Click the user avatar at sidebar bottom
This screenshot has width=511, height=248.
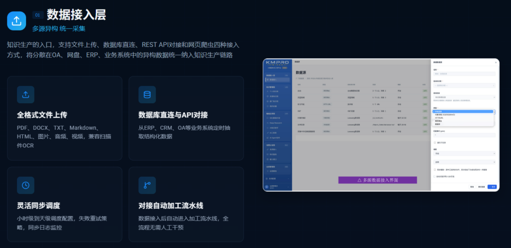pos(267,187)
